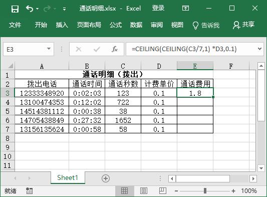
Task: Select column A header
Action: pyautogui.click(x=42, y=66)
